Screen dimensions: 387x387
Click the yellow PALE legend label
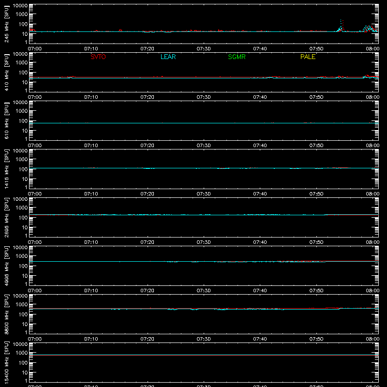click(308, 57)
